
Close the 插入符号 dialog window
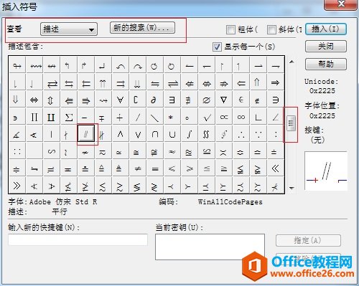click(340, 4)
